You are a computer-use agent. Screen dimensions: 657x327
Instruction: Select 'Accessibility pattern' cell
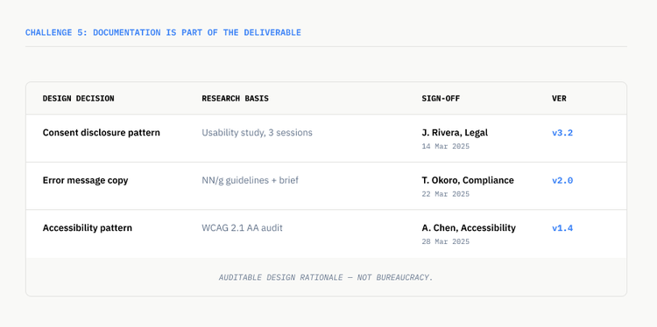87,228
